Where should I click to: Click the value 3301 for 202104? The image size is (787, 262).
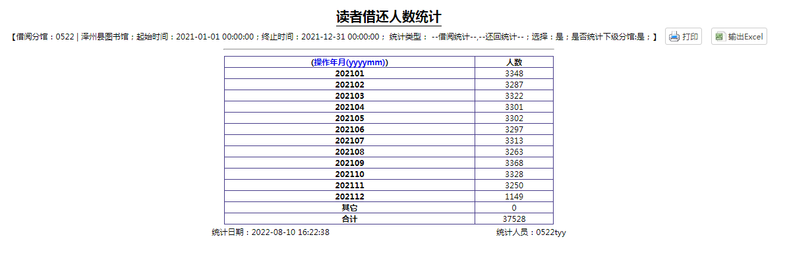pyautogui.click(x=514, y=107)
